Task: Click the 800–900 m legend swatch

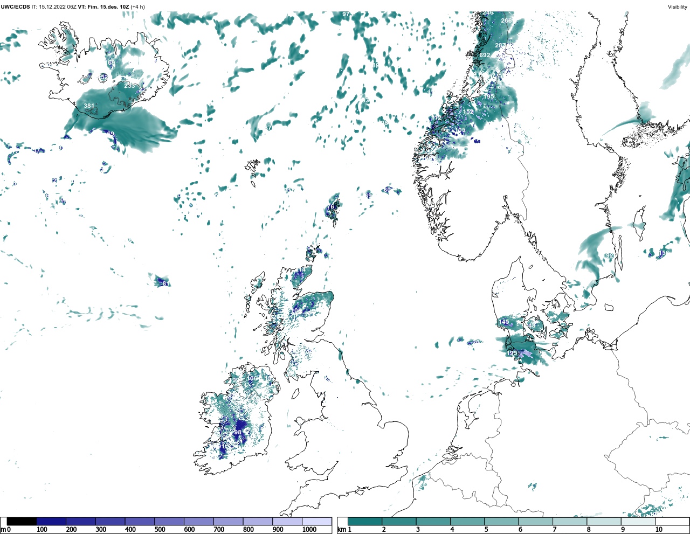Action: click(258, 521)
